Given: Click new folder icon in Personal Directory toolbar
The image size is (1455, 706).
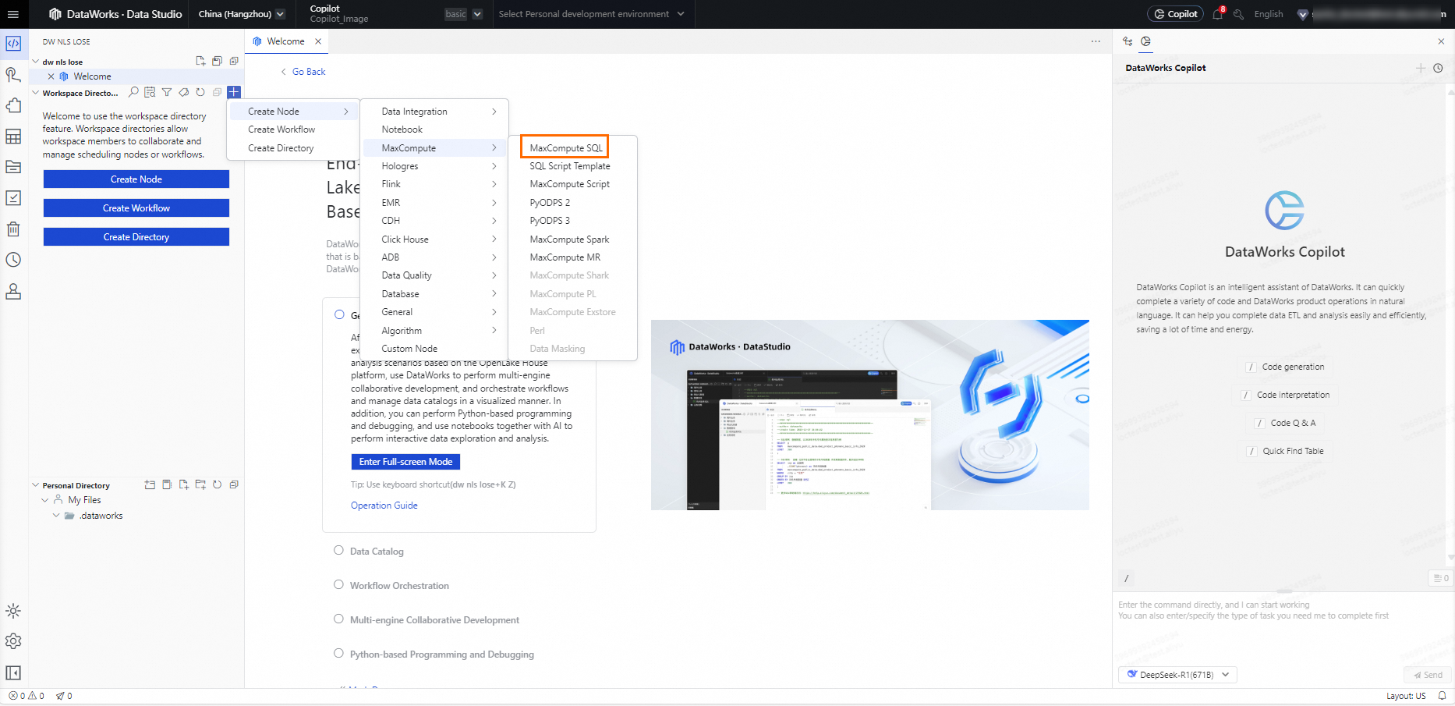Looking at the screenshot, I should click(200, 484).
